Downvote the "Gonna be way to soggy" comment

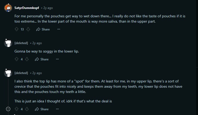pyautogui.click(x=27, y=59)
